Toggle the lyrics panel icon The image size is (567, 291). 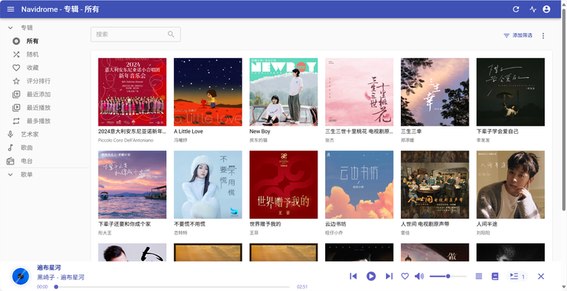(495, 276)
